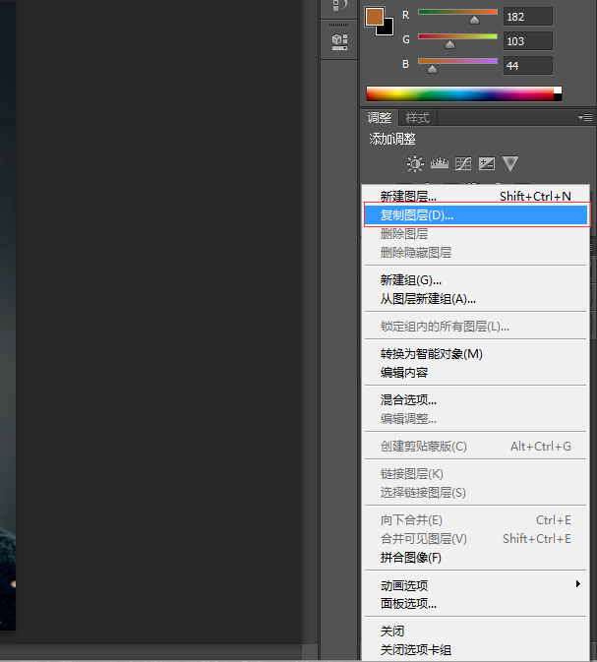Click the G value field showing 103
The image size is (597, 662).
pyautogui.click(x=528, y=41)
